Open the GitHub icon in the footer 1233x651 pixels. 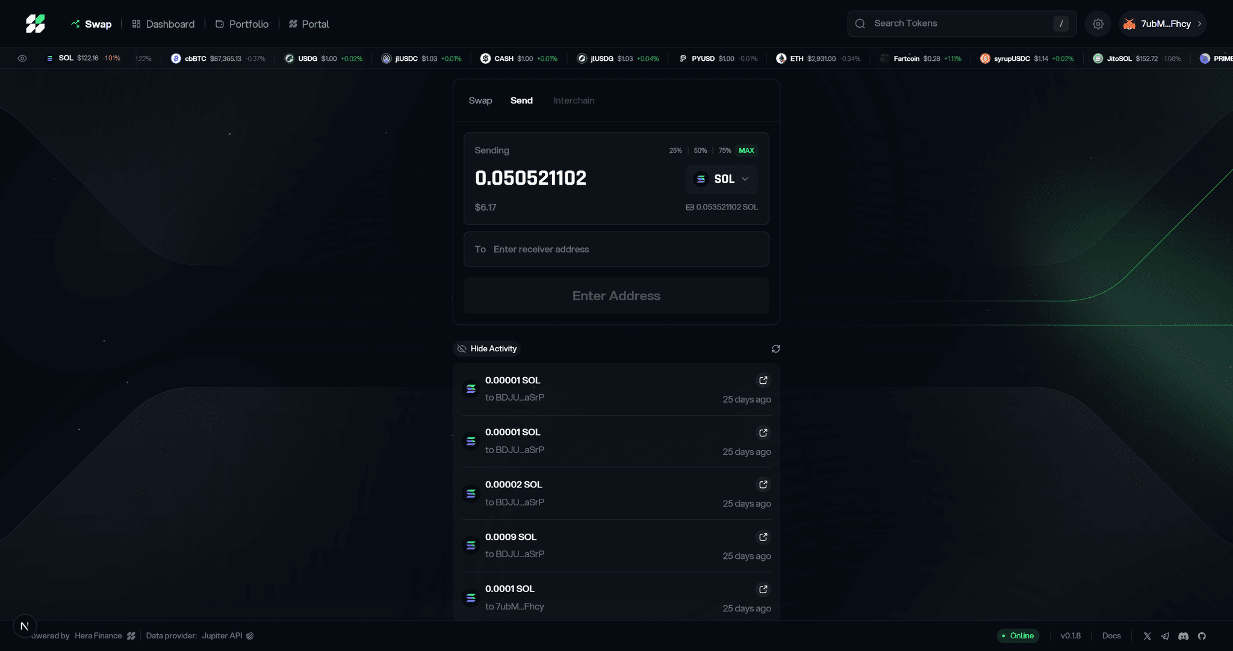click(x=1202, y=636)
